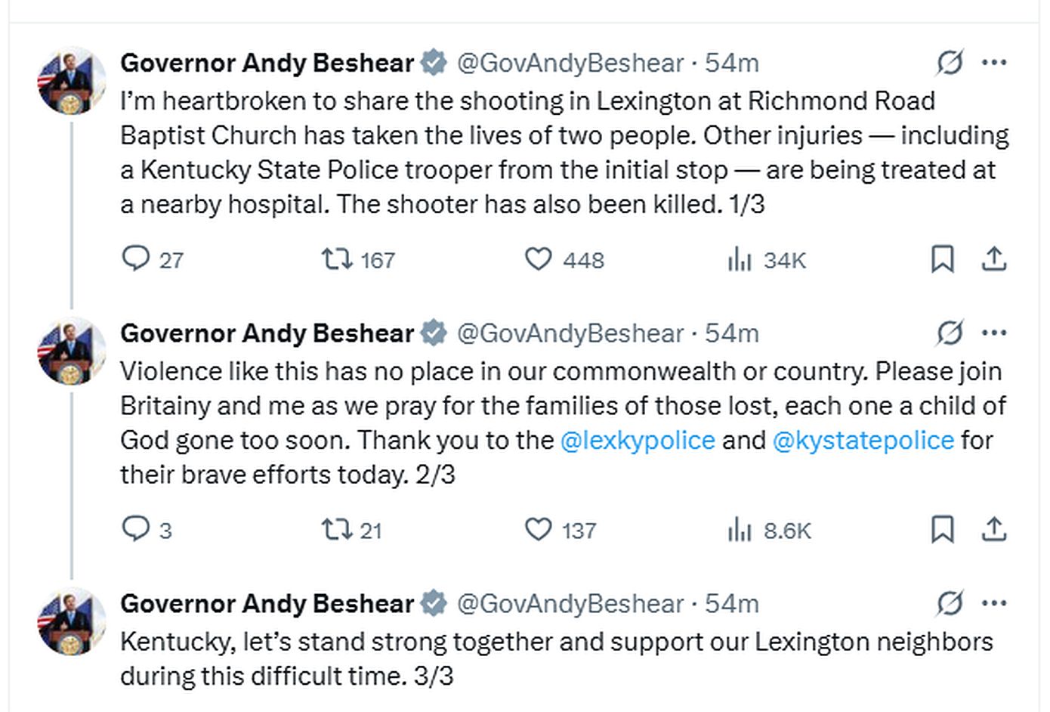This screenshot has width=1050, height=712.
Task: Open more options menu on second tweet
Action: 994,333
